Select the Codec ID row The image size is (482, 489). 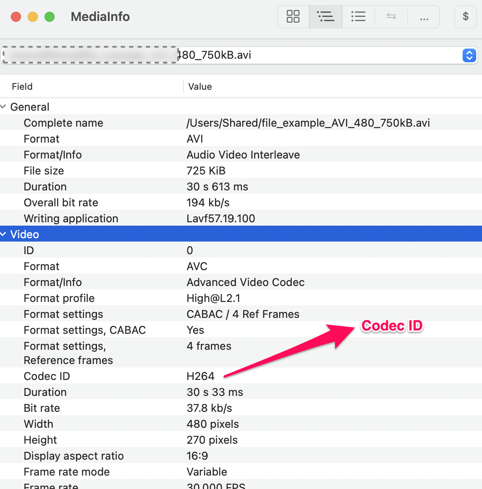pos(47,376)
